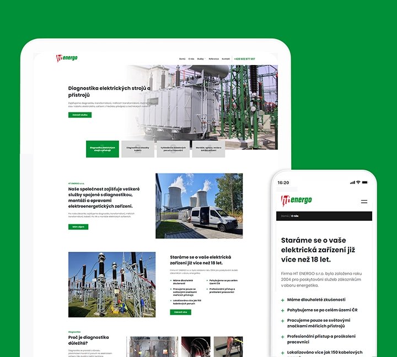Open the cooling towers and van photo
The width and height of the screenshot is (397, 357).
click(x=199, y=205)
